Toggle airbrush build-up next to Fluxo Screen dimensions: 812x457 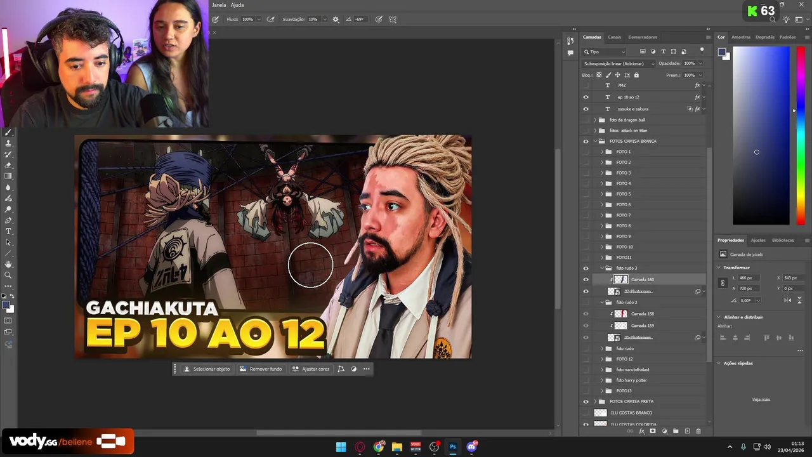point(270,20)
